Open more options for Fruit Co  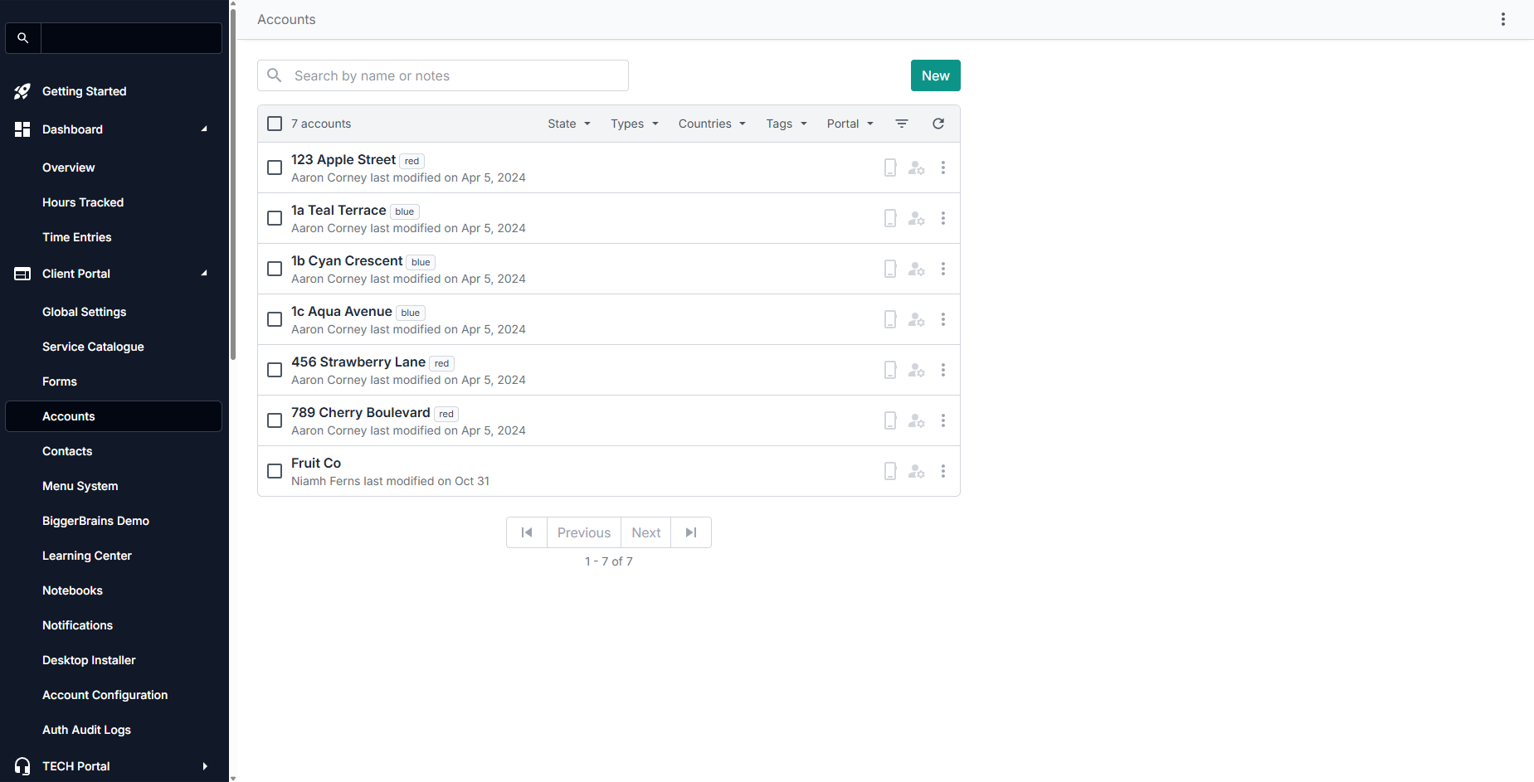pyautogui.click(x=943, y=471)
